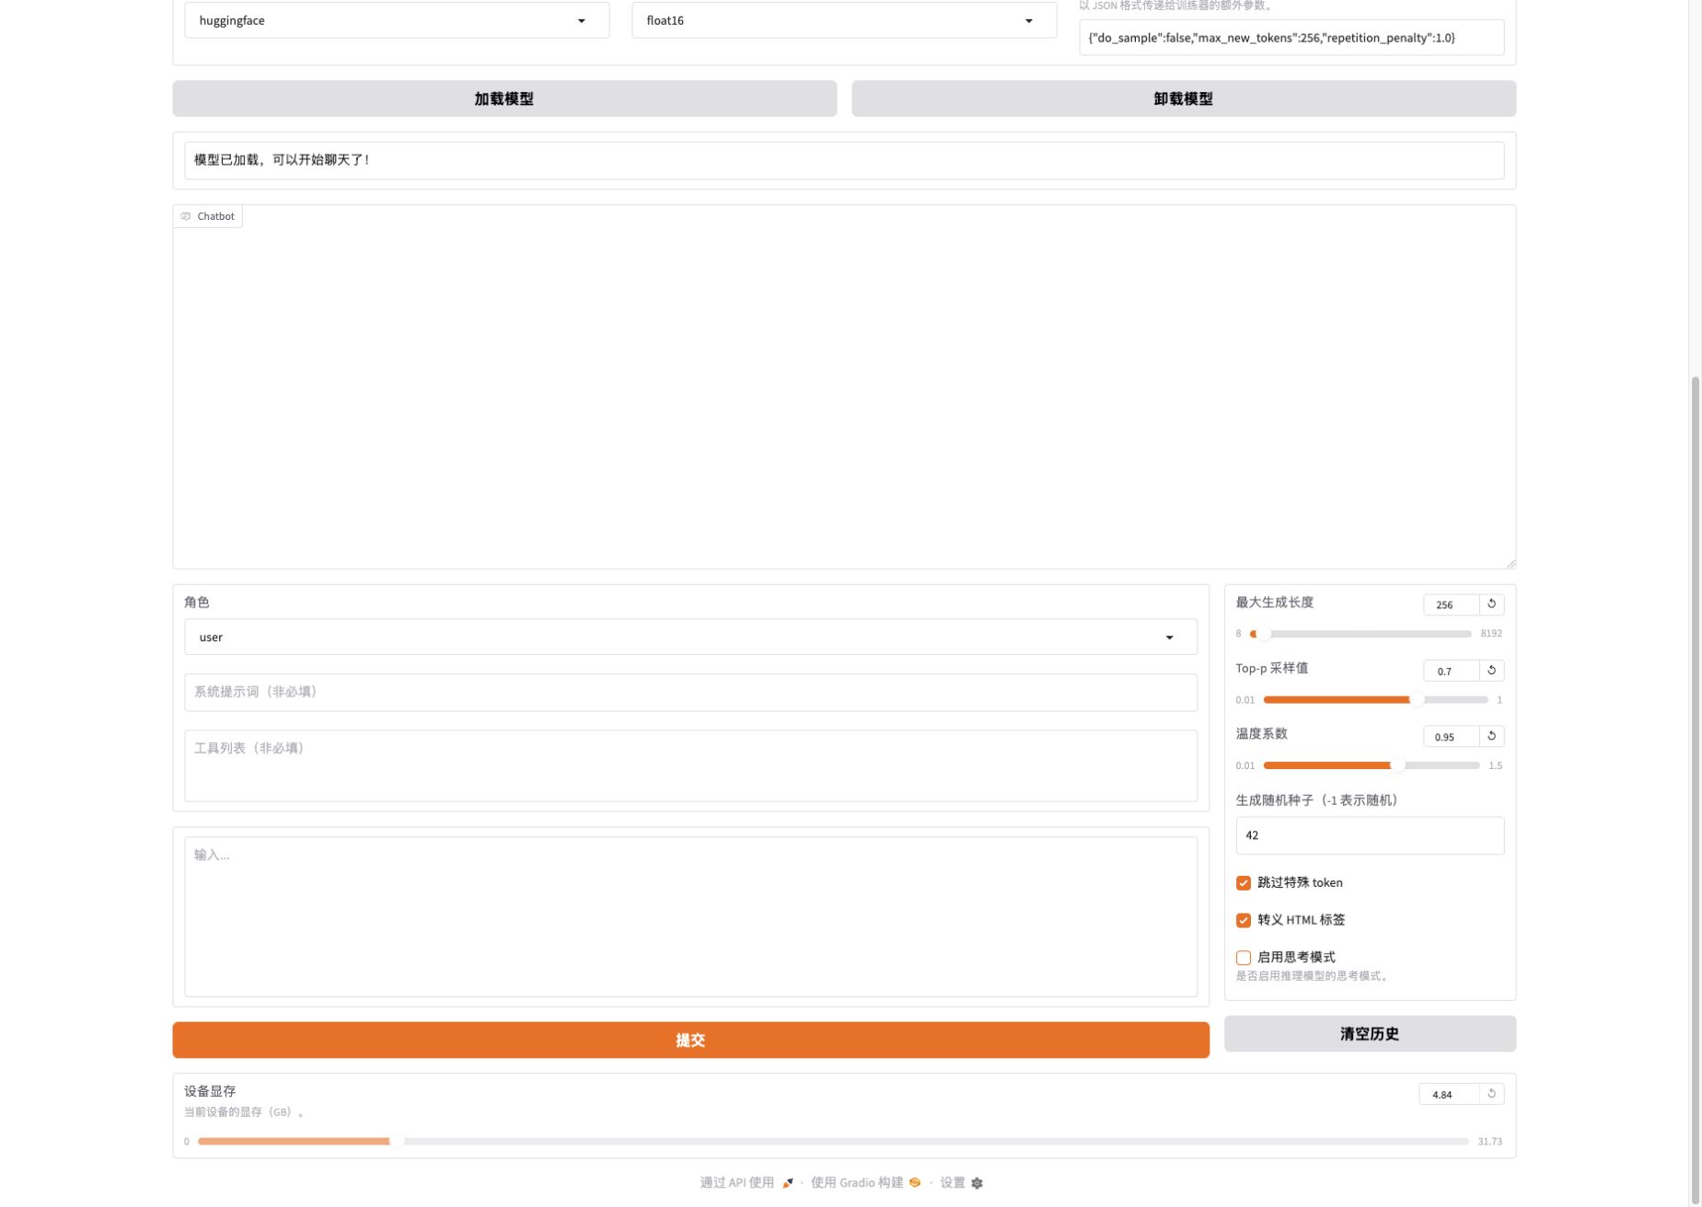Open the 使用 Gradio 构建 link
This screenshot has width=1702, height=1207.
click(865, 1183)
